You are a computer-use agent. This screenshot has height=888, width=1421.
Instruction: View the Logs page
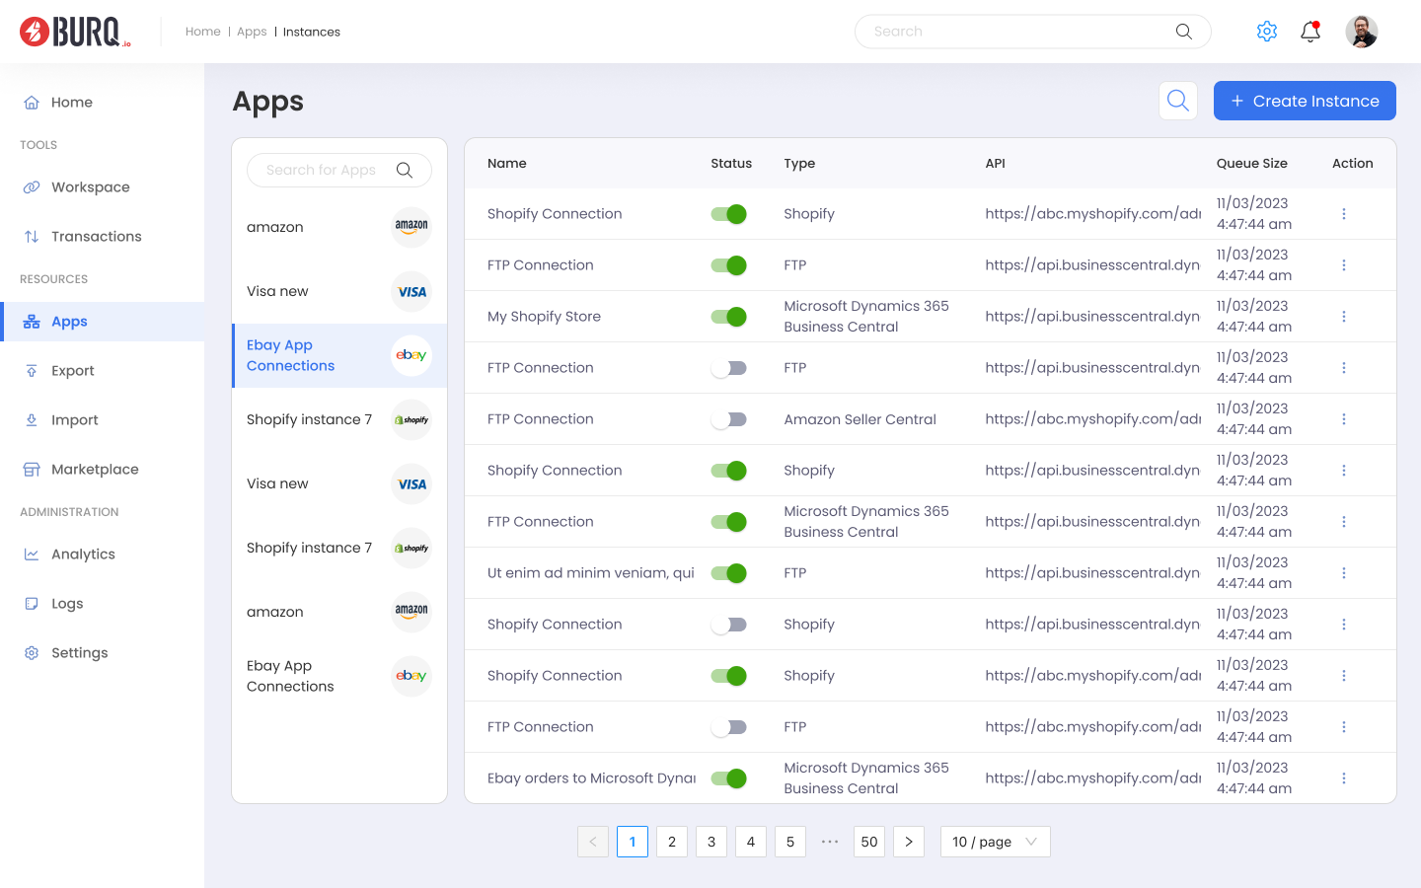(68, 603)
